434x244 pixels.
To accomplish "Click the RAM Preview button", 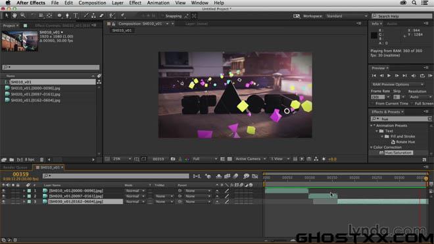I will click(430, 76).
